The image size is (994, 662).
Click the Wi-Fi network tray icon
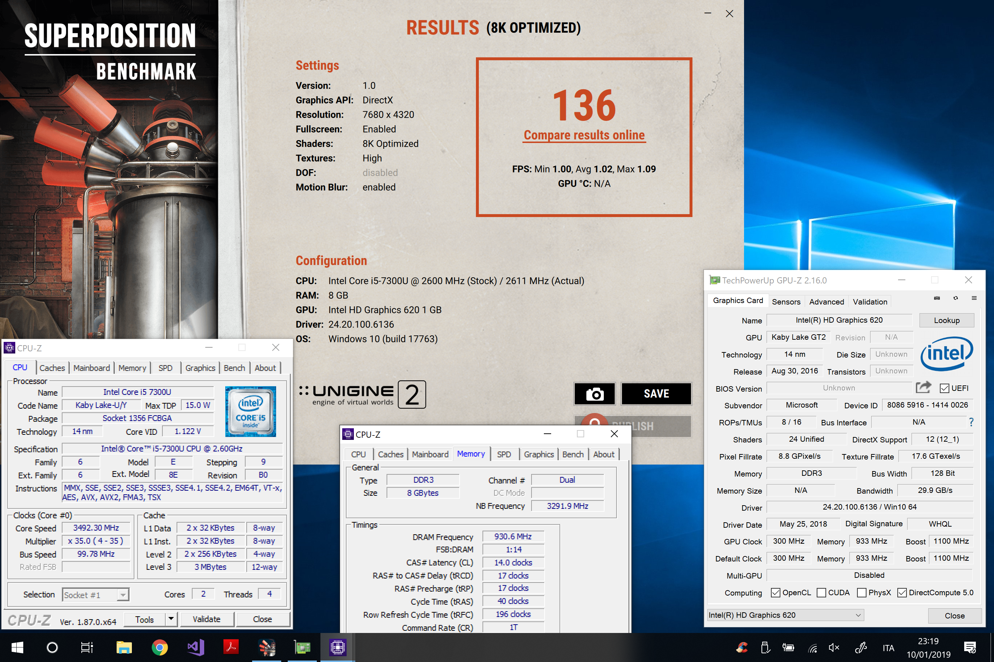pos(812,647)
